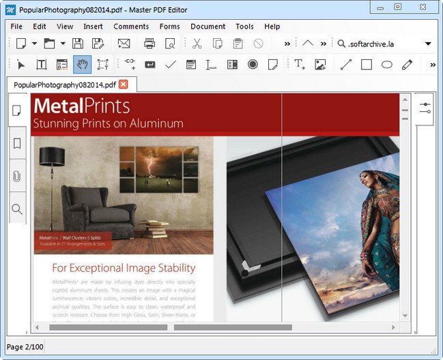Click the Page 2/100 status indicator
Viewport: 443px width, 360px height.
point(25,346)
